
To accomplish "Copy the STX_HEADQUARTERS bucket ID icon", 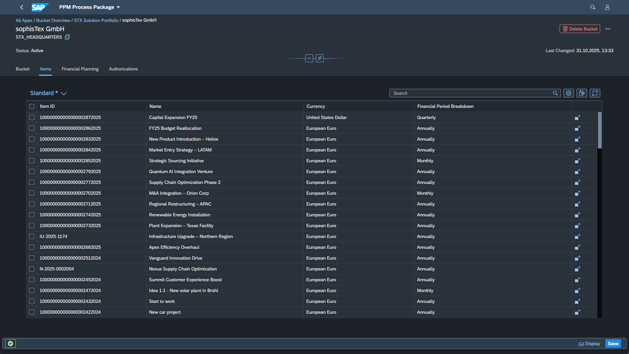I will [x=67, y=37].
